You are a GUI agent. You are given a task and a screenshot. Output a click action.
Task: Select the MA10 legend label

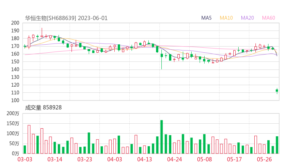point(226,18)
